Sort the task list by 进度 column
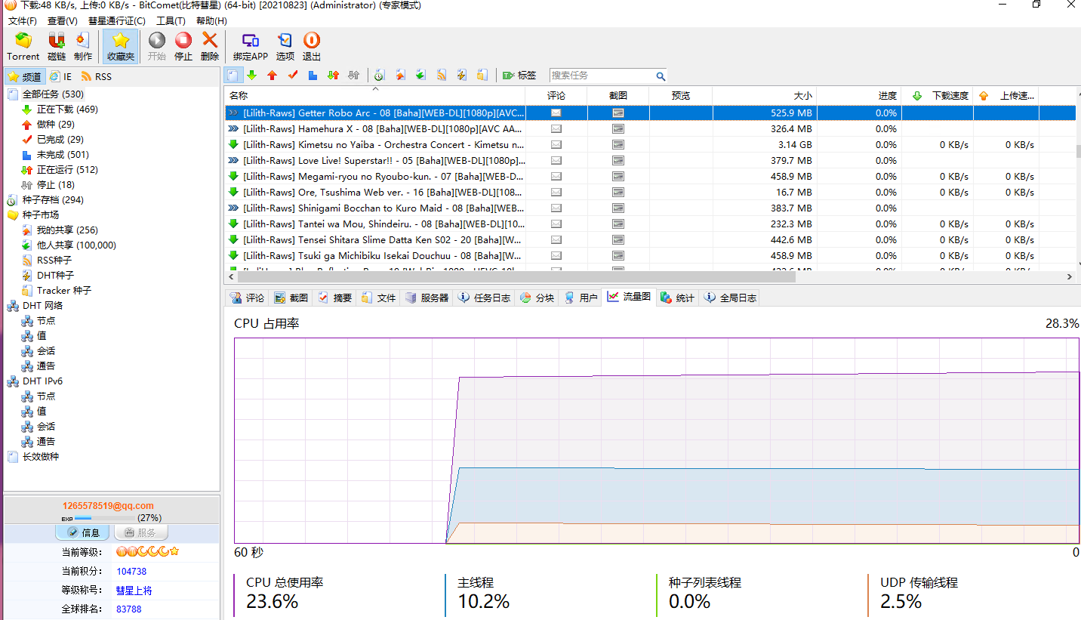1081x620 pixels. 859,95
